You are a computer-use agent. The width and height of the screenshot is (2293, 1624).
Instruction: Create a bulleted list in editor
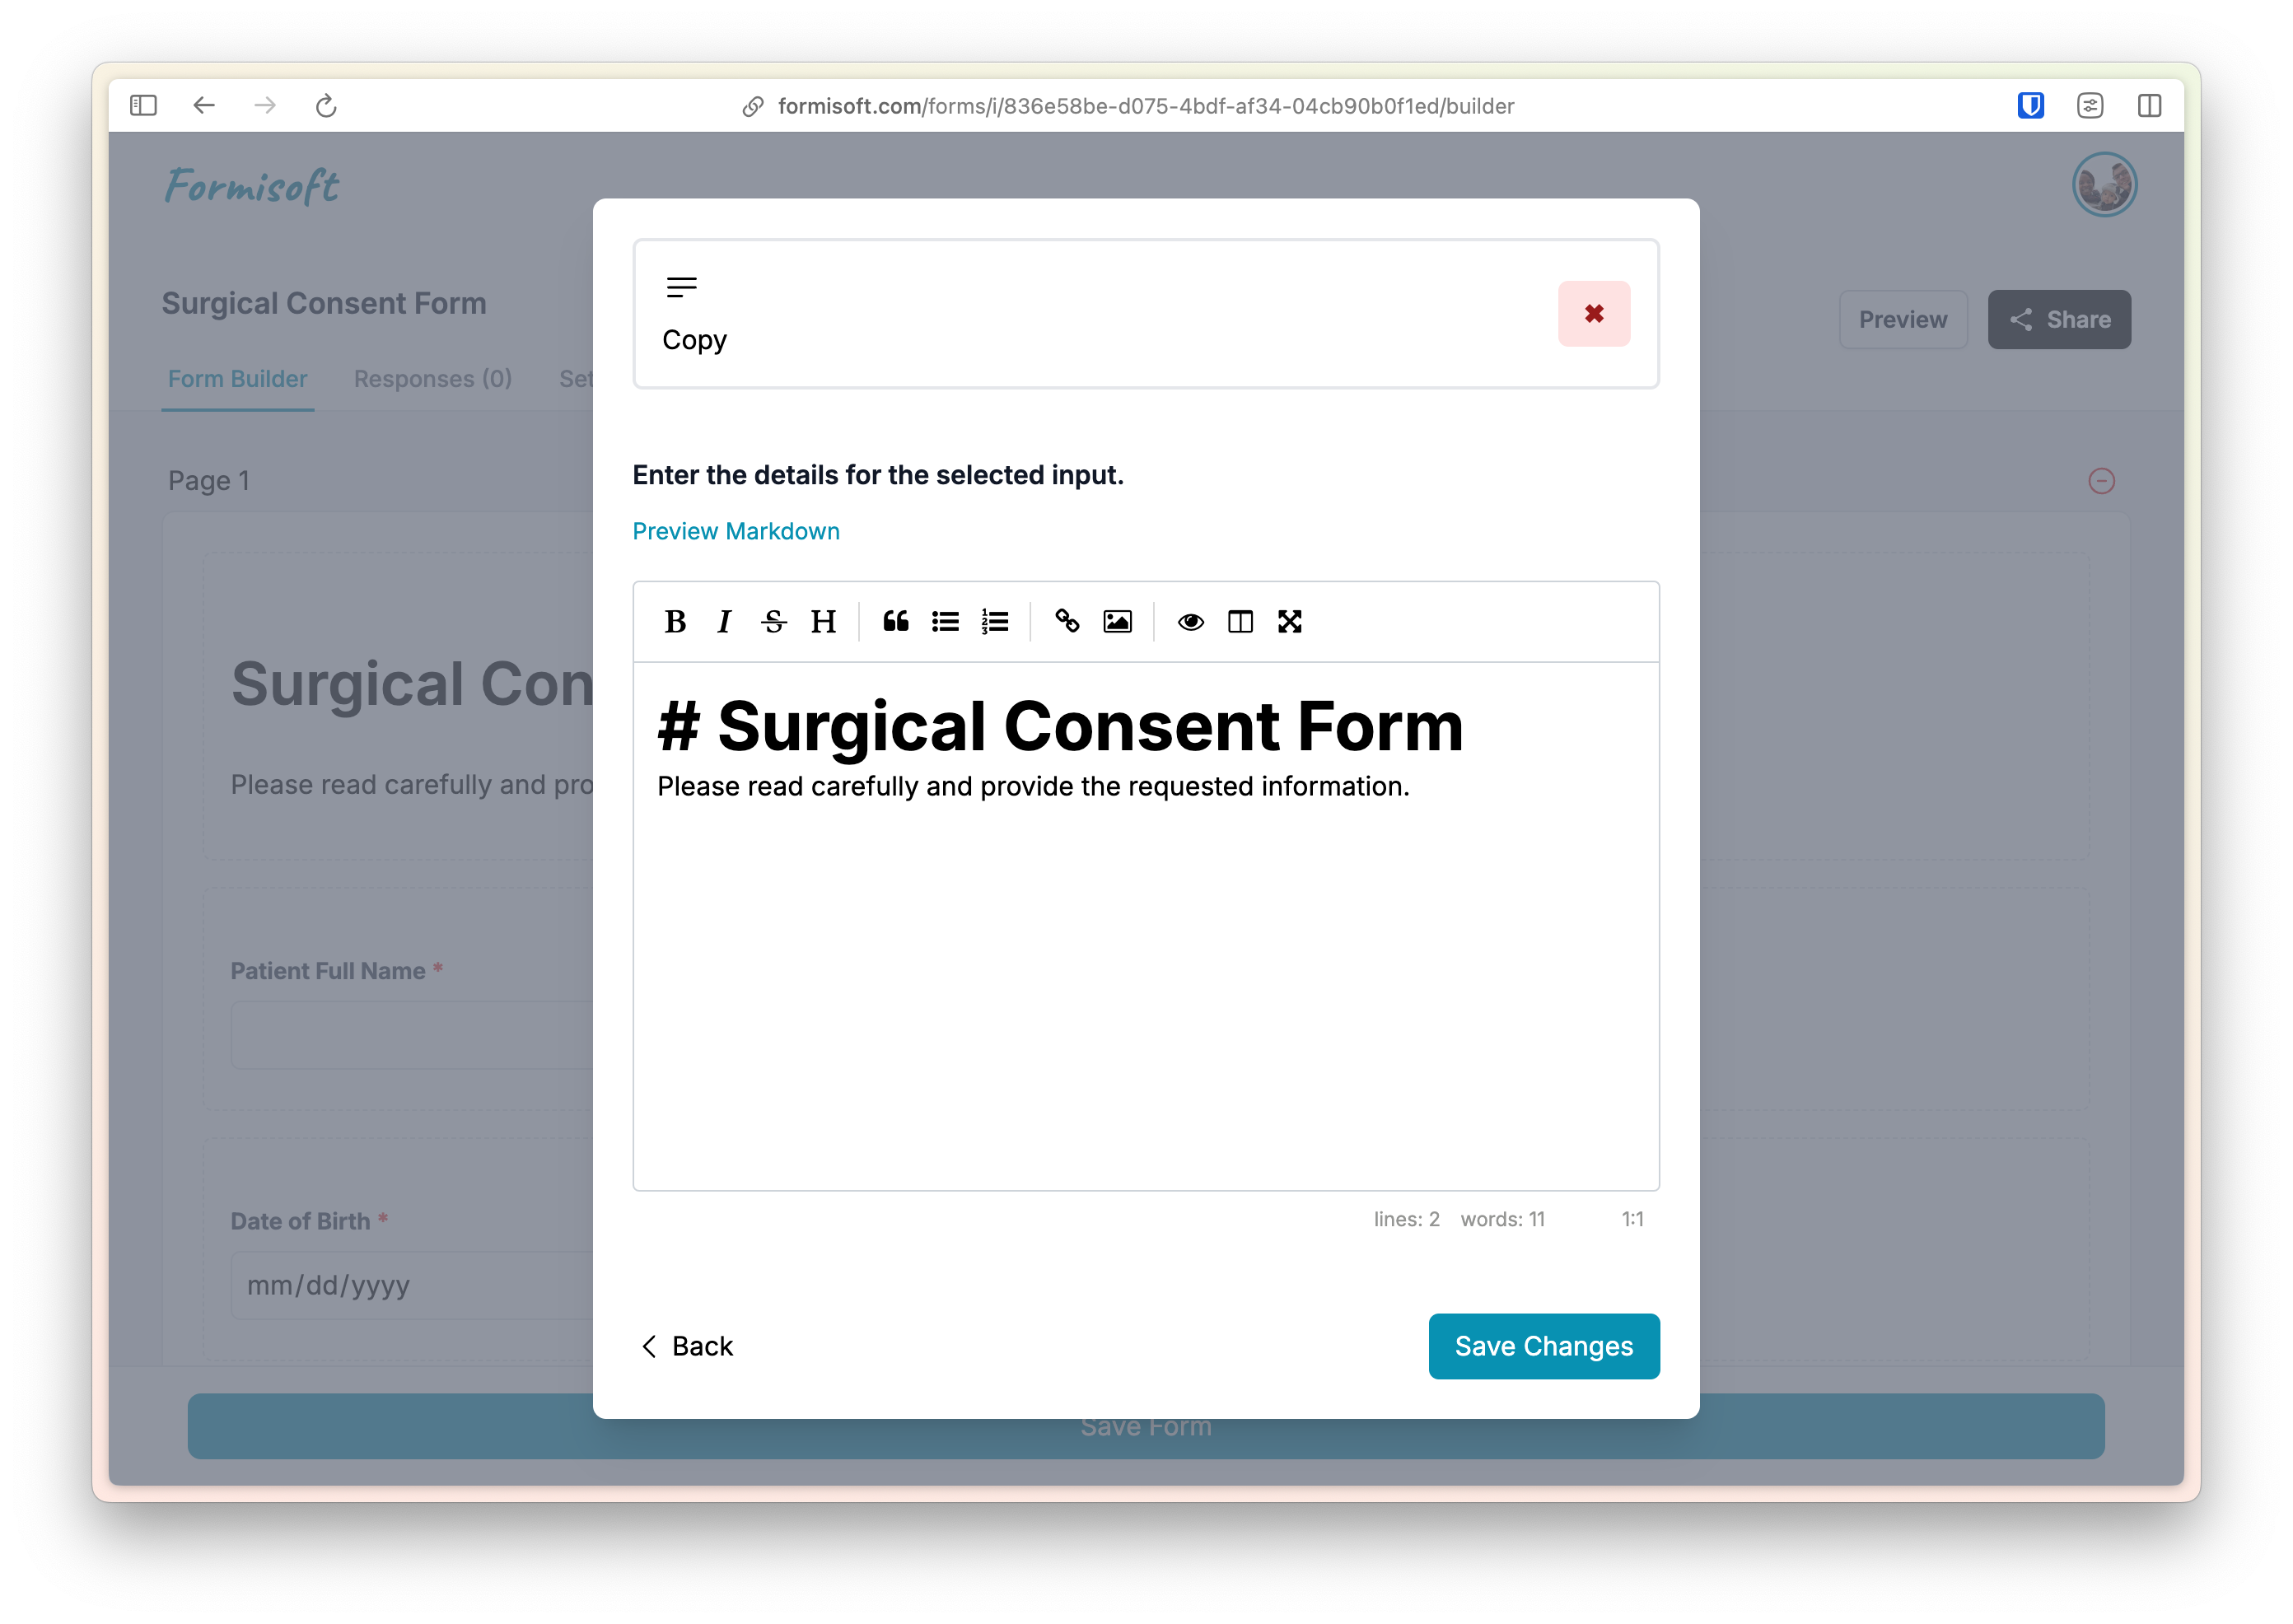(945, 622)
